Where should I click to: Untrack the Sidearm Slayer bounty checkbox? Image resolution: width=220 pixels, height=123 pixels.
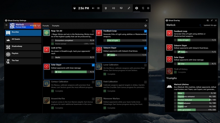pos(145,48)
